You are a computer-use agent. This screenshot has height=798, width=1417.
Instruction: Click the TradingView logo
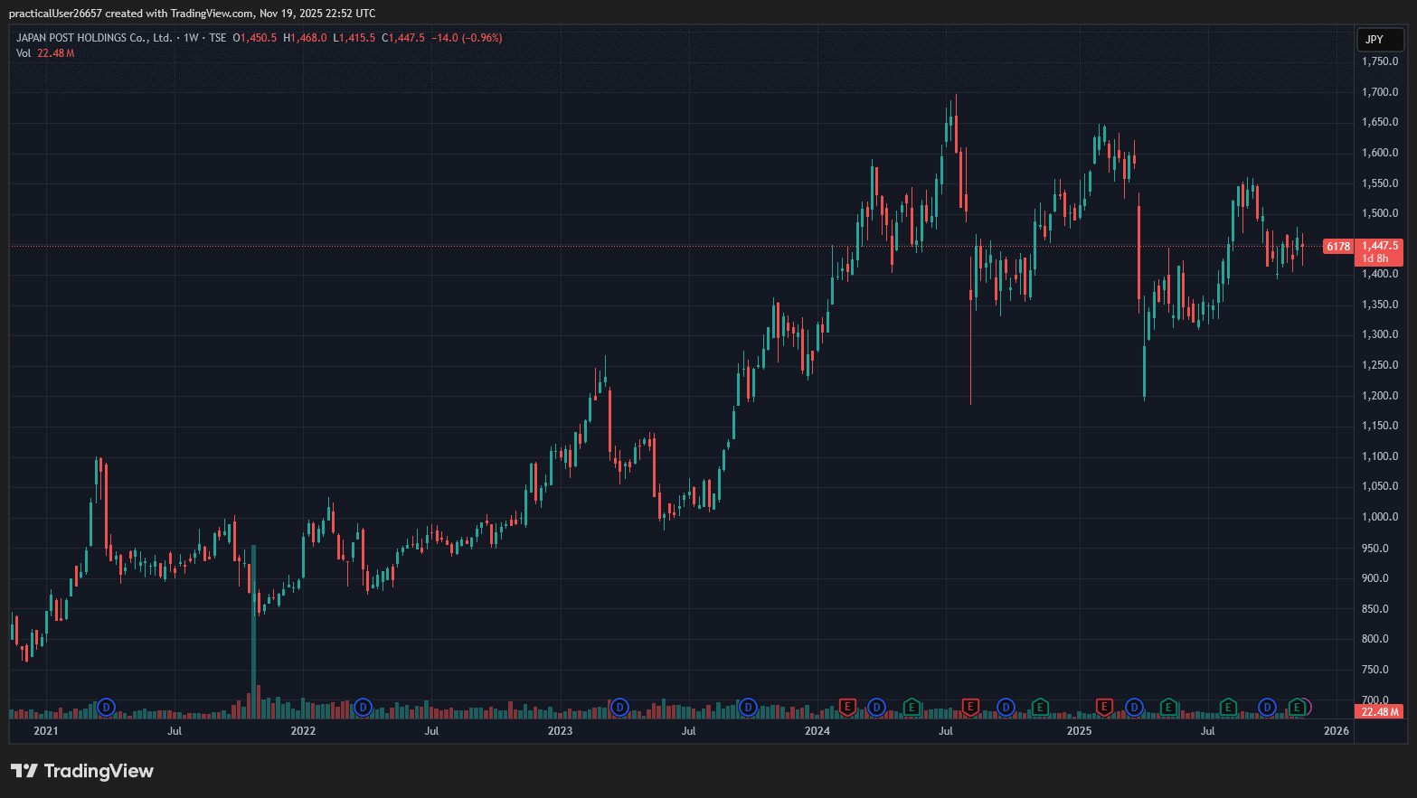(82, 771)
